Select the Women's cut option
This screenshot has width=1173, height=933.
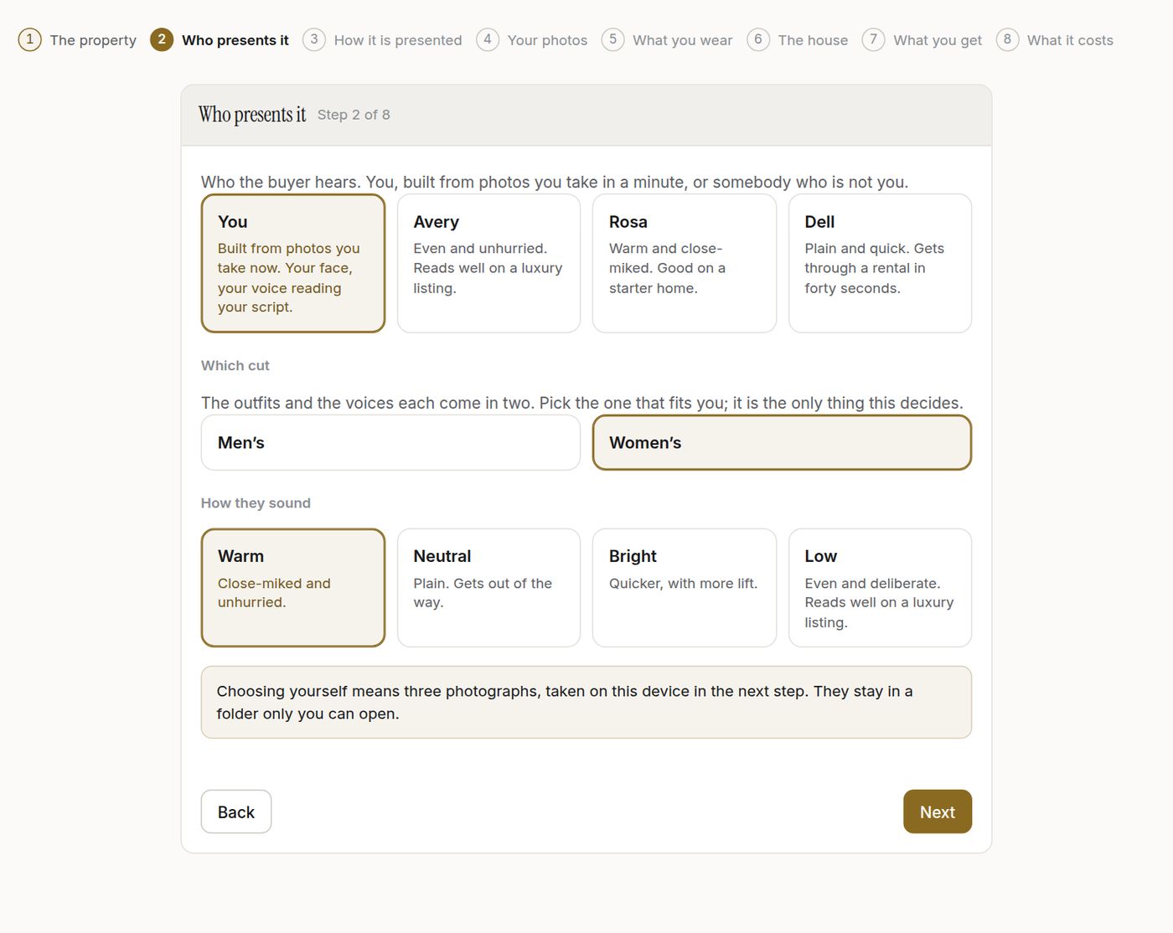pyautogui.click(x=782, y=442)
